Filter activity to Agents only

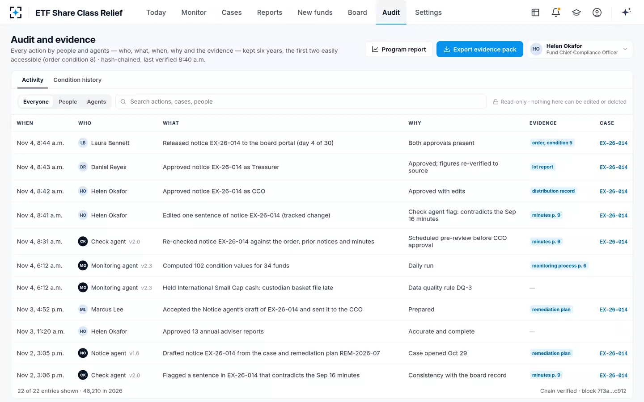tap(97, 102)
